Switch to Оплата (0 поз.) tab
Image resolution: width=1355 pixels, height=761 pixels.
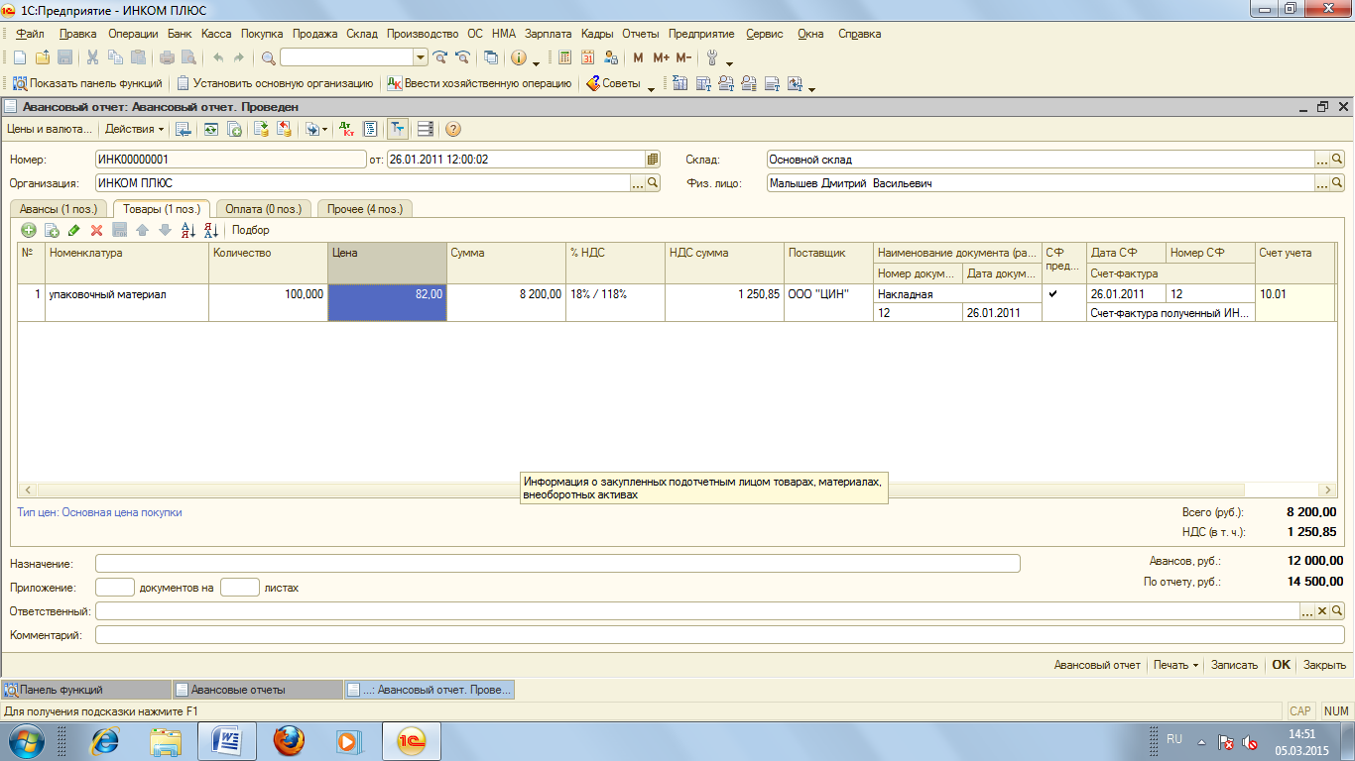[264, 209]
